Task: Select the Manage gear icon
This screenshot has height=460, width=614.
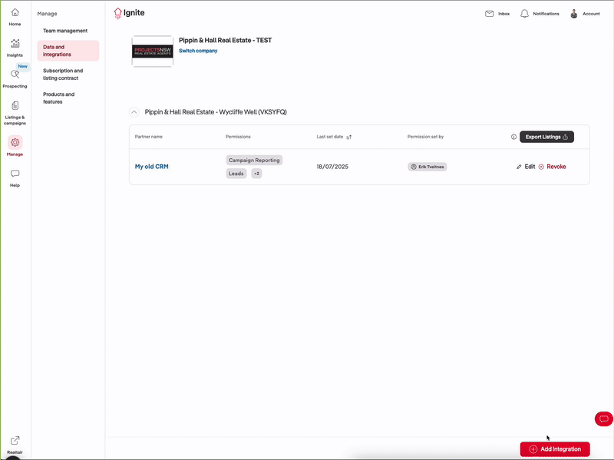Action: [x=15, y=142]
